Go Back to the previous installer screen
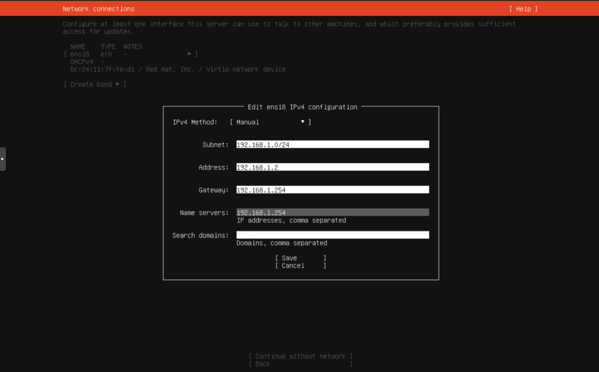 pos(300,364)
